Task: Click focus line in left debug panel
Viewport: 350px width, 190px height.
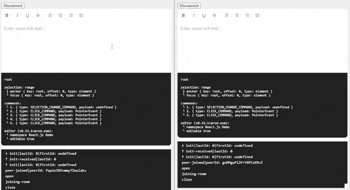Action: (x=52, y=95)
